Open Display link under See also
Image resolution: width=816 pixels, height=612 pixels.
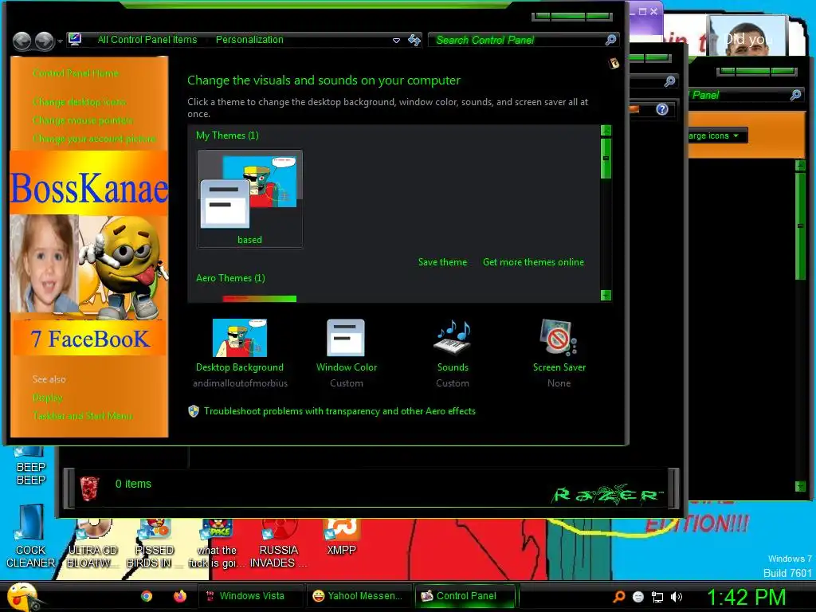tap(47, 398)
